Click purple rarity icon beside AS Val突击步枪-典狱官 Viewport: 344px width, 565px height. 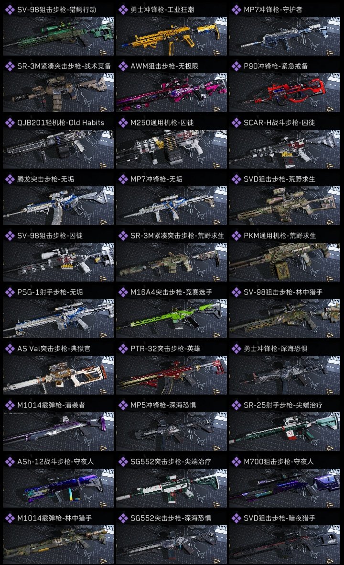coord(10,349)
